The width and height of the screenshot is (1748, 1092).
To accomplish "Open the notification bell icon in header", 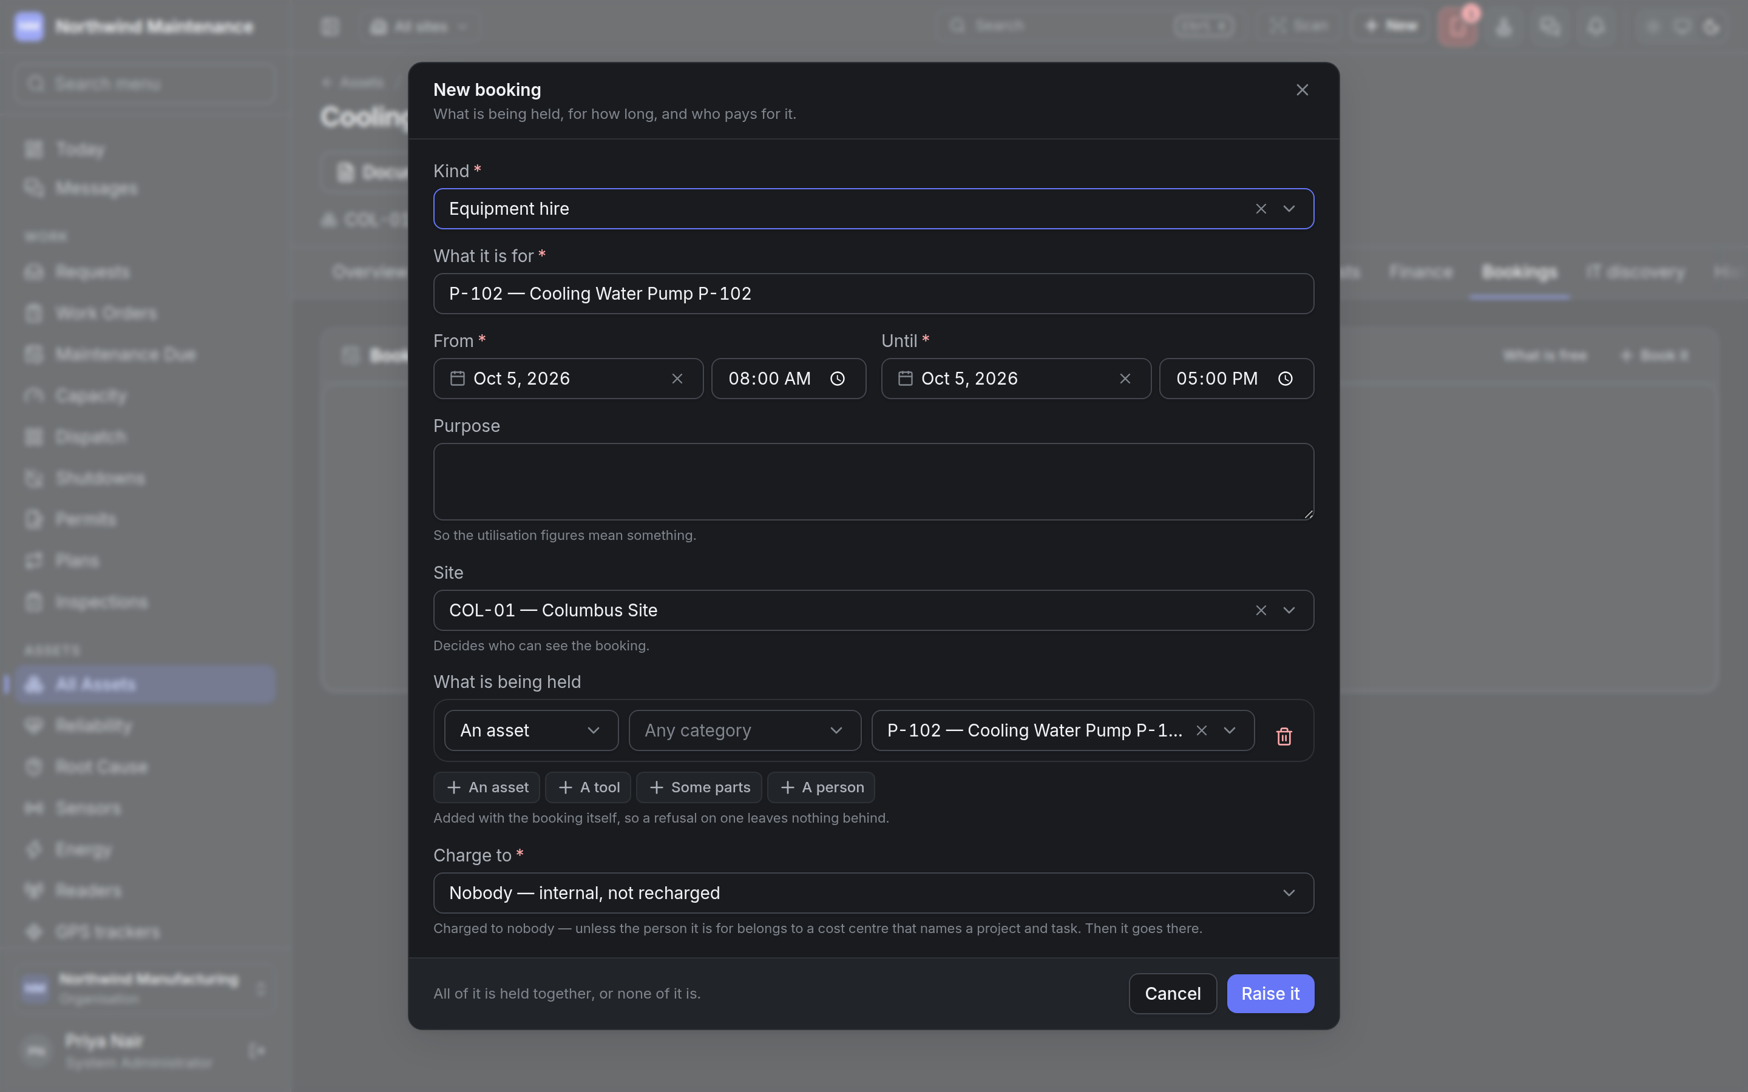I will click(1596, 27).
